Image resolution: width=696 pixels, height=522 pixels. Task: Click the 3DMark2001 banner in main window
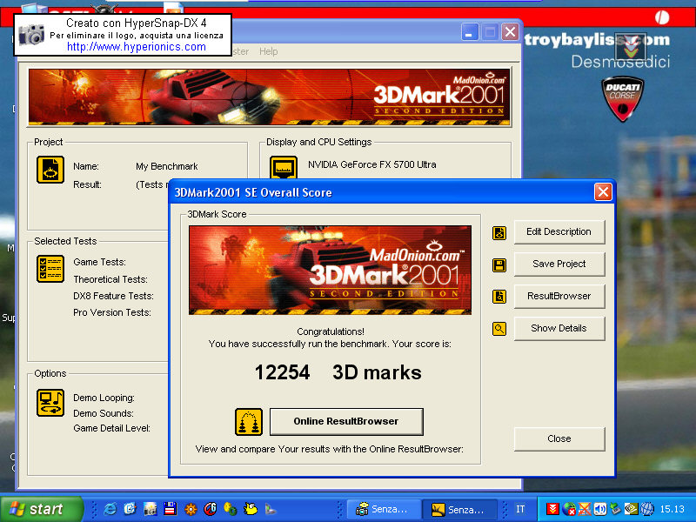click(x=270, y=97)
